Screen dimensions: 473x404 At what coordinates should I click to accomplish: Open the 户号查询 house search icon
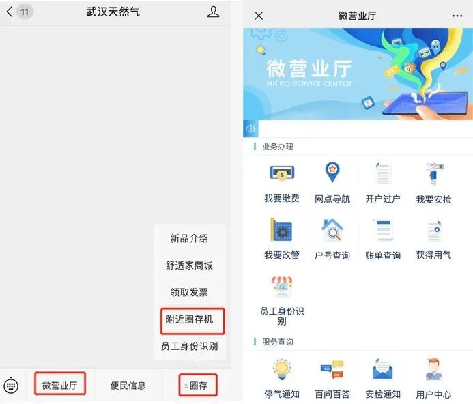(x=332, y=230)
